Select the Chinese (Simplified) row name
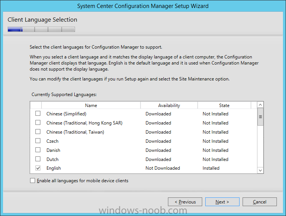Screen dimensions: 286x216 [66, 114]
